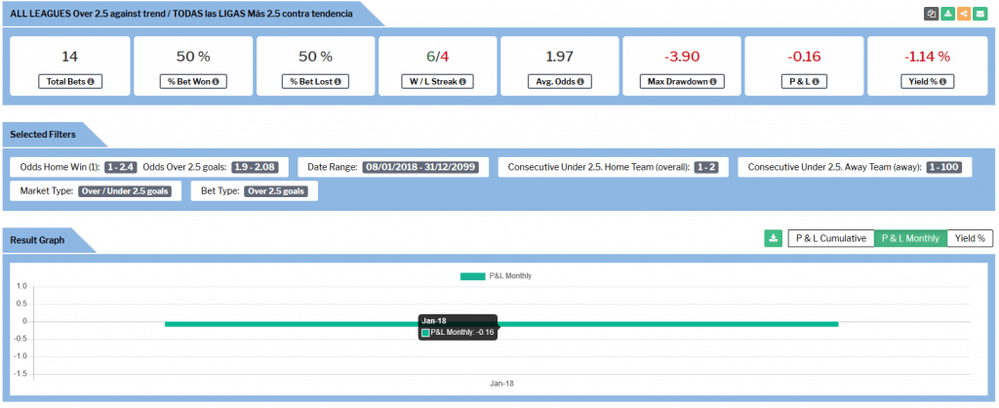Click the dark copy strategy icon
Screen dimensions: 999x408
[932, 14]
